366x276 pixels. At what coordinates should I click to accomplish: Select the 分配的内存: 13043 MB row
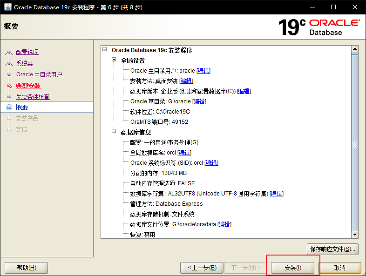point(158,173)
